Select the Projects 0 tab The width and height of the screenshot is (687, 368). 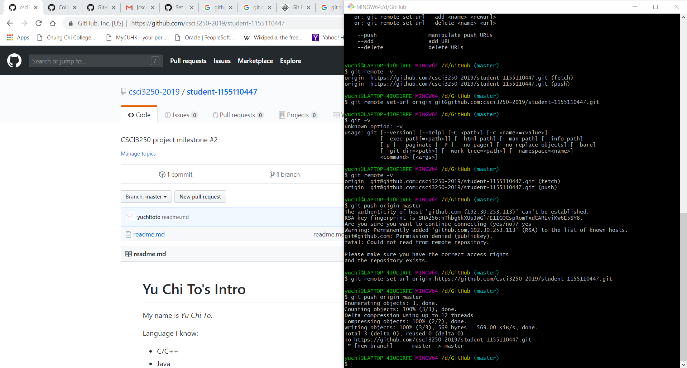coord(298,115)
